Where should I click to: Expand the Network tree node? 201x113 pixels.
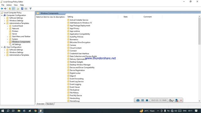pyautogui.click(x=8, y=29)
